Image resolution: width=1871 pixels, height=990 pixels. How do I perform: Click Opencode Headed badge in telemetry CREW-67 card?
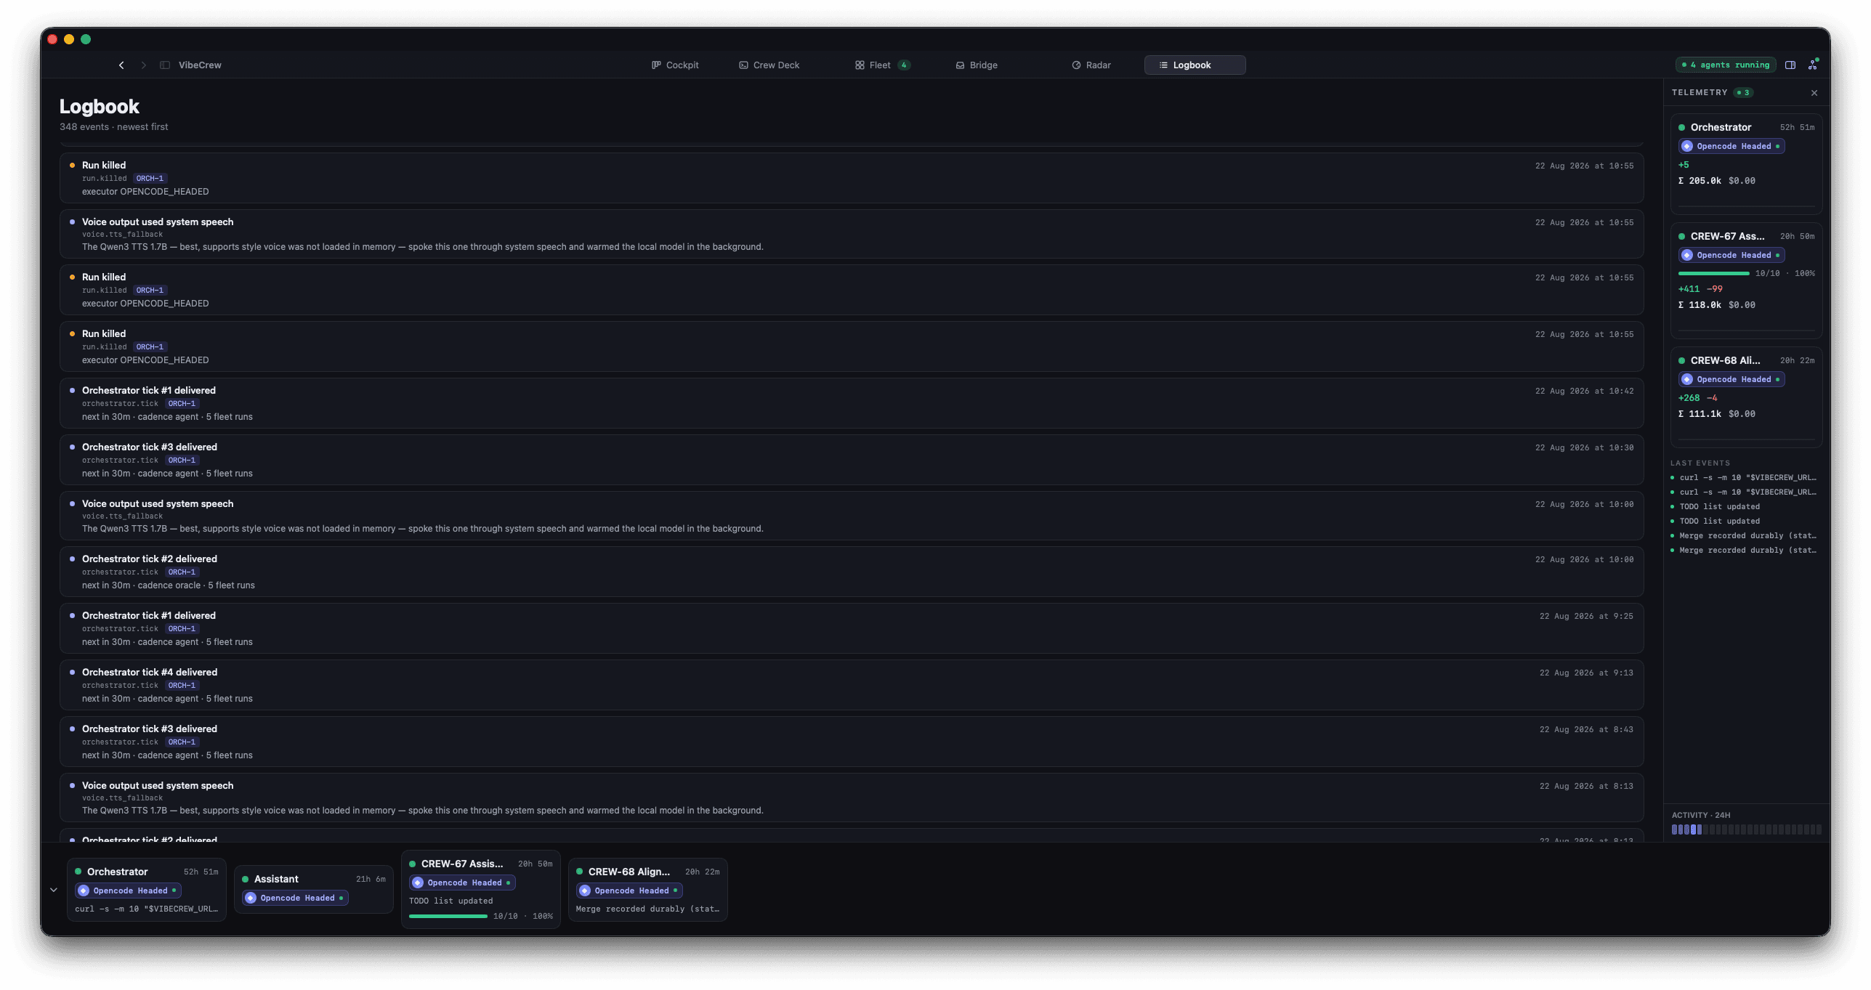click(x=1731, y=255)
